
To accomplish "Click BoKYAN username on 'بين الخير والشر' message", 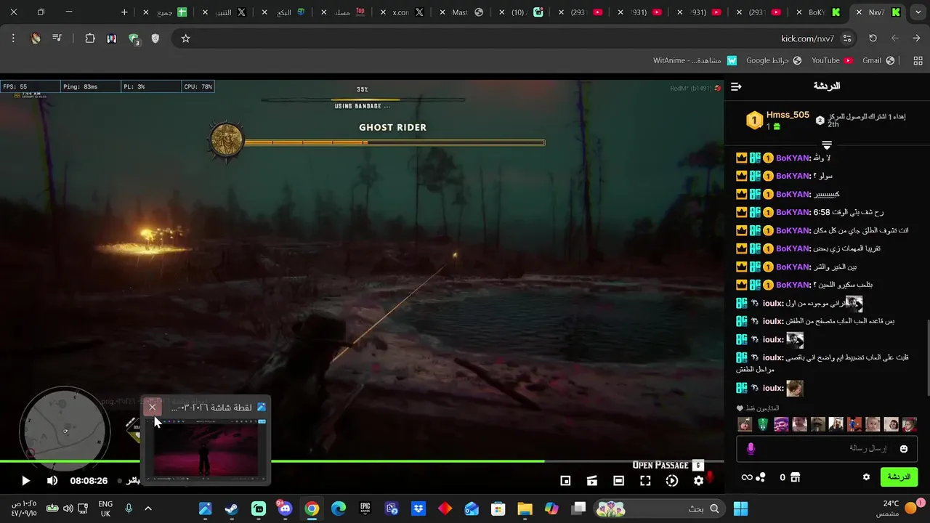I will [793, 267].
